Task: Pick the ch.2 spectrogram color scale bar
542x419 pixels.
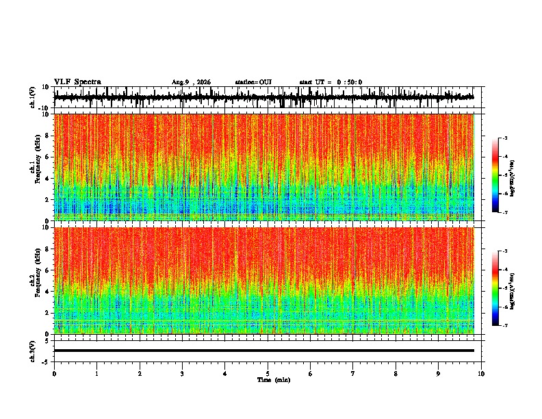Action: pyautogui.click(x=495, y=288)
